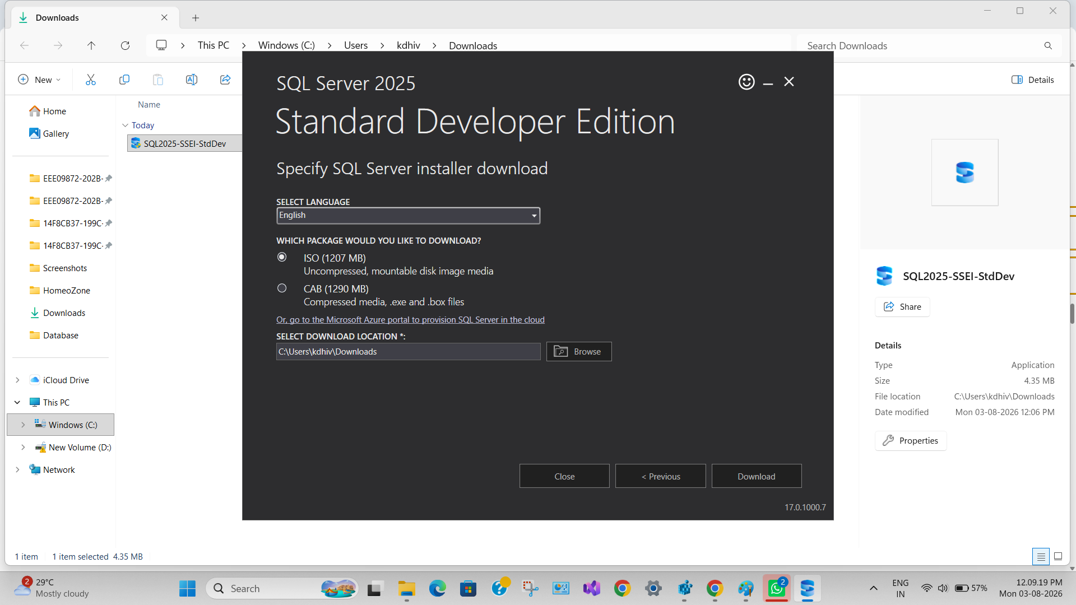Viewport: 1076px width, 605px height.
Task: Toggle the Details pane button
Action: pyautogui.click(x=1033, y=80)
